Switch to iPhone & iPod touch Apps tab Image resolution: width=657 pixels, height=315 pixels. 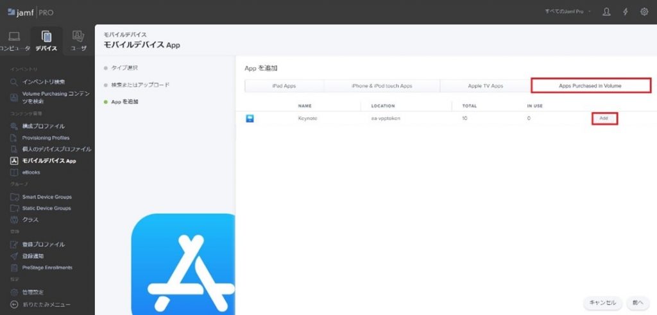(382, 86)
